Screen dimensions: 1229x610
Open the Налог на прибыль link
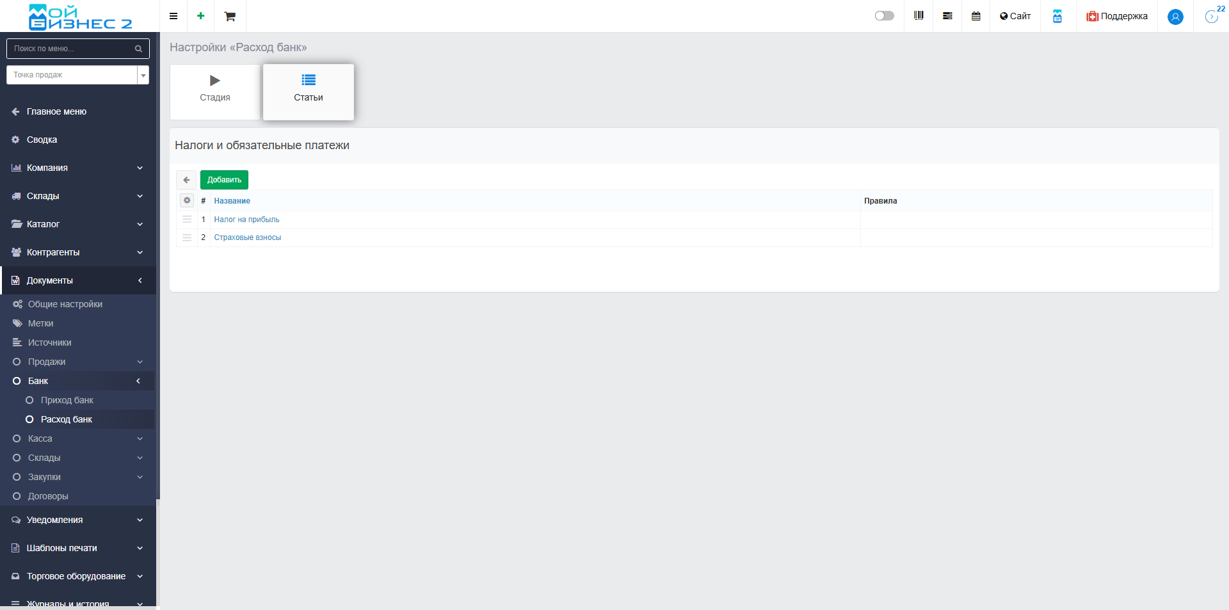coord(246,220)
